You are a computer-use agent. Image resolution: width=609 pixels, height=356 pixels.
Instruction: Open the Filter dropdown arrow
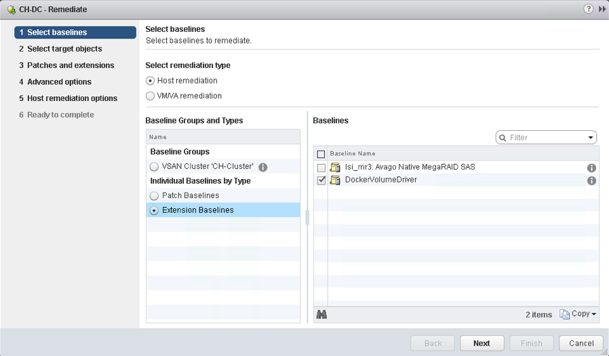tap(591, 138)
